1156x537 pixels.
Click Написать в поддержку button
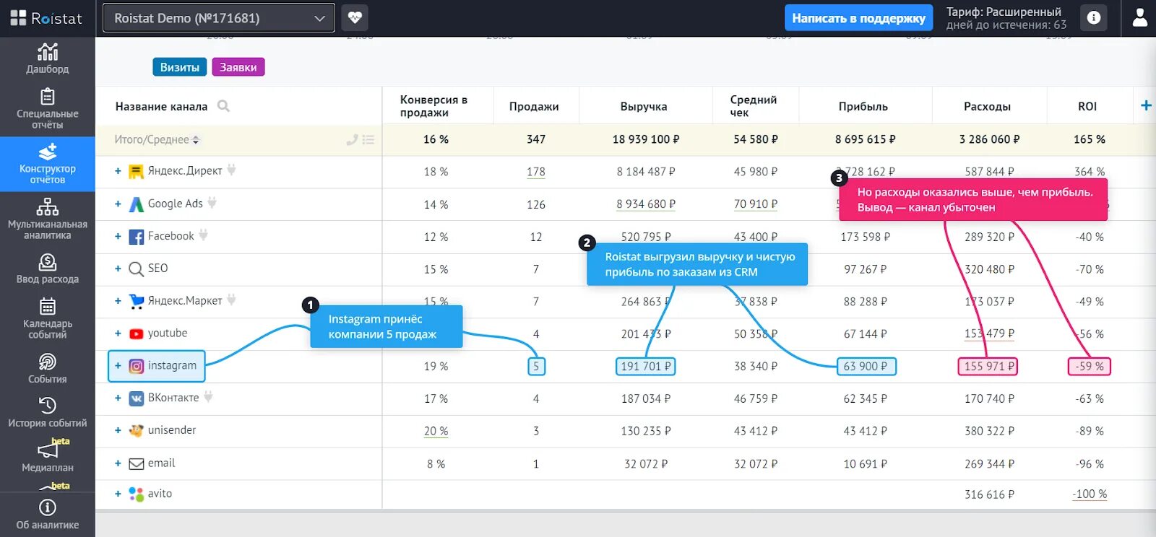(858, 18)
